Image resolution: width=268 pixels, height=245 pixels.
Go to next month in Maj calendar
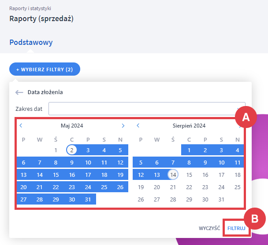[123, 125]
